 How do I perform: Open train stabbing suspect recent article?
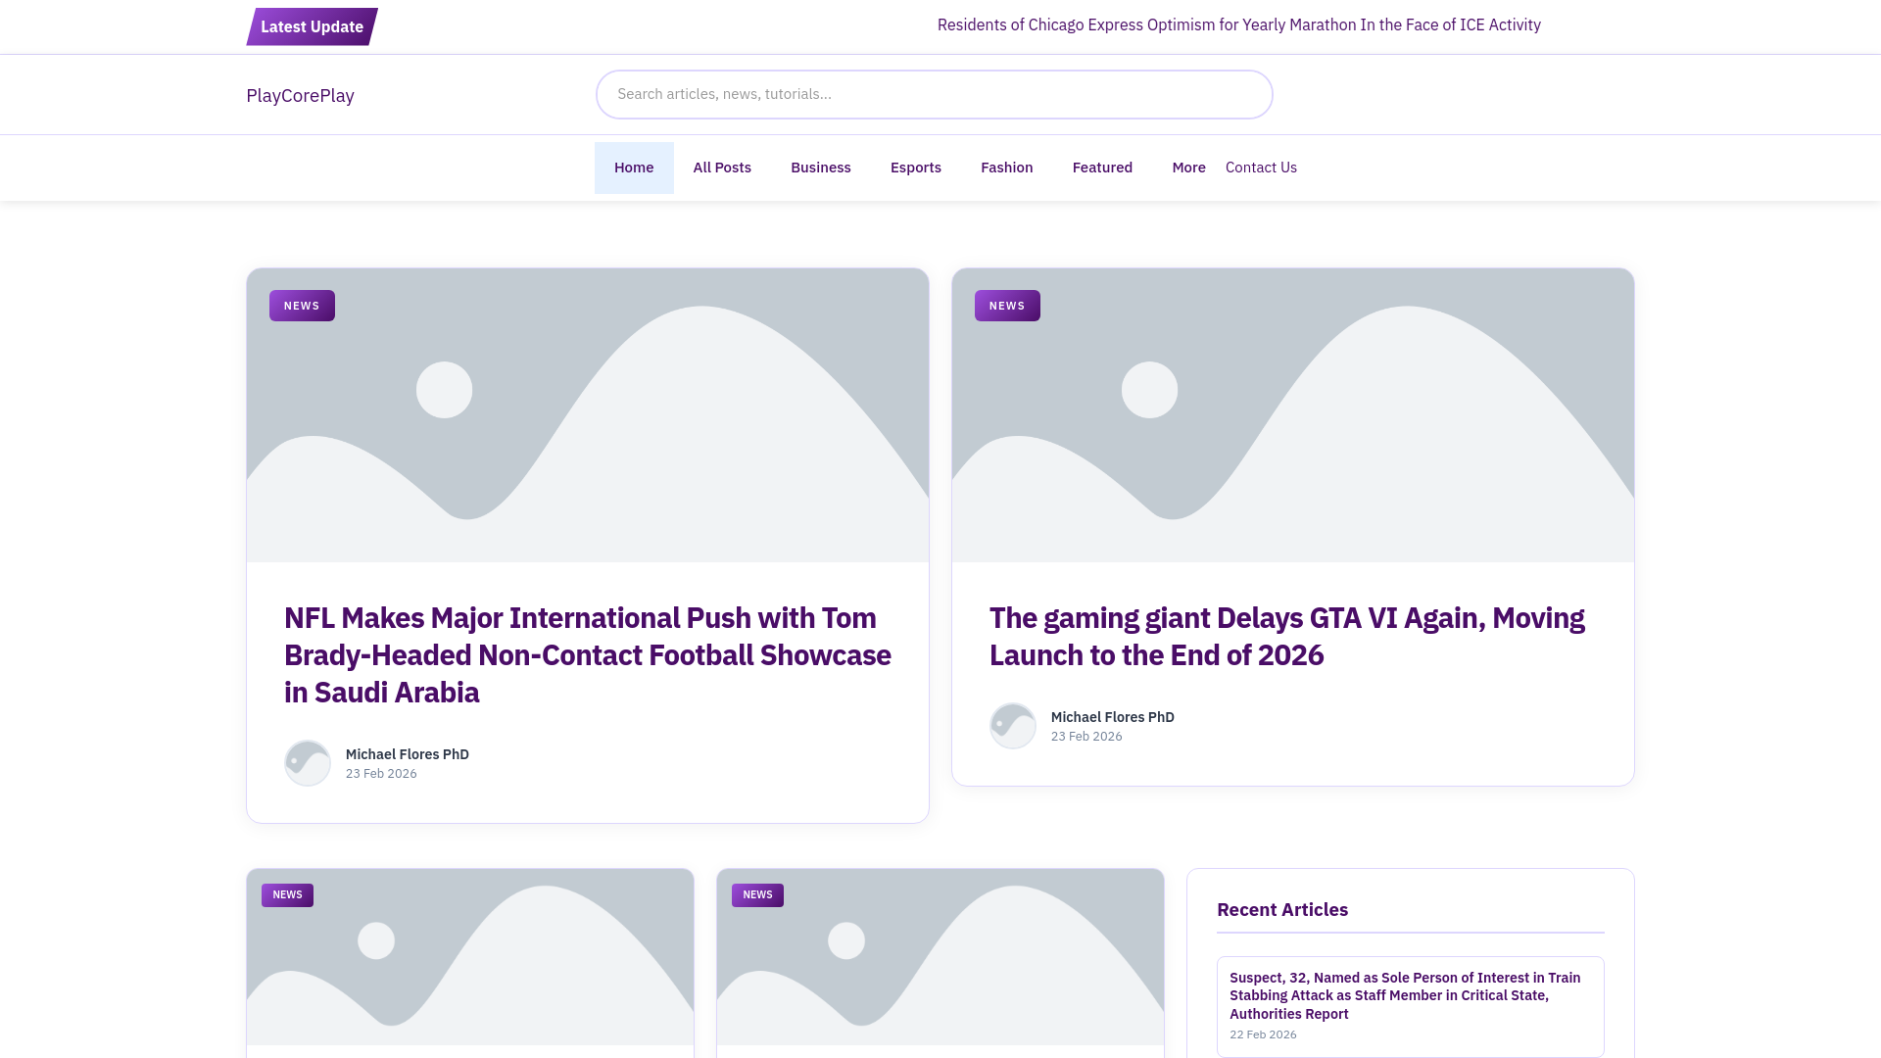click(x=1405, y=995)
